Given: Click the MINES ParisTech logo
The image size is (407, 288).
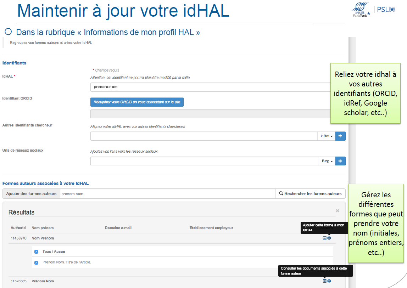Looking at the screenshot, I should click(361, 10).
